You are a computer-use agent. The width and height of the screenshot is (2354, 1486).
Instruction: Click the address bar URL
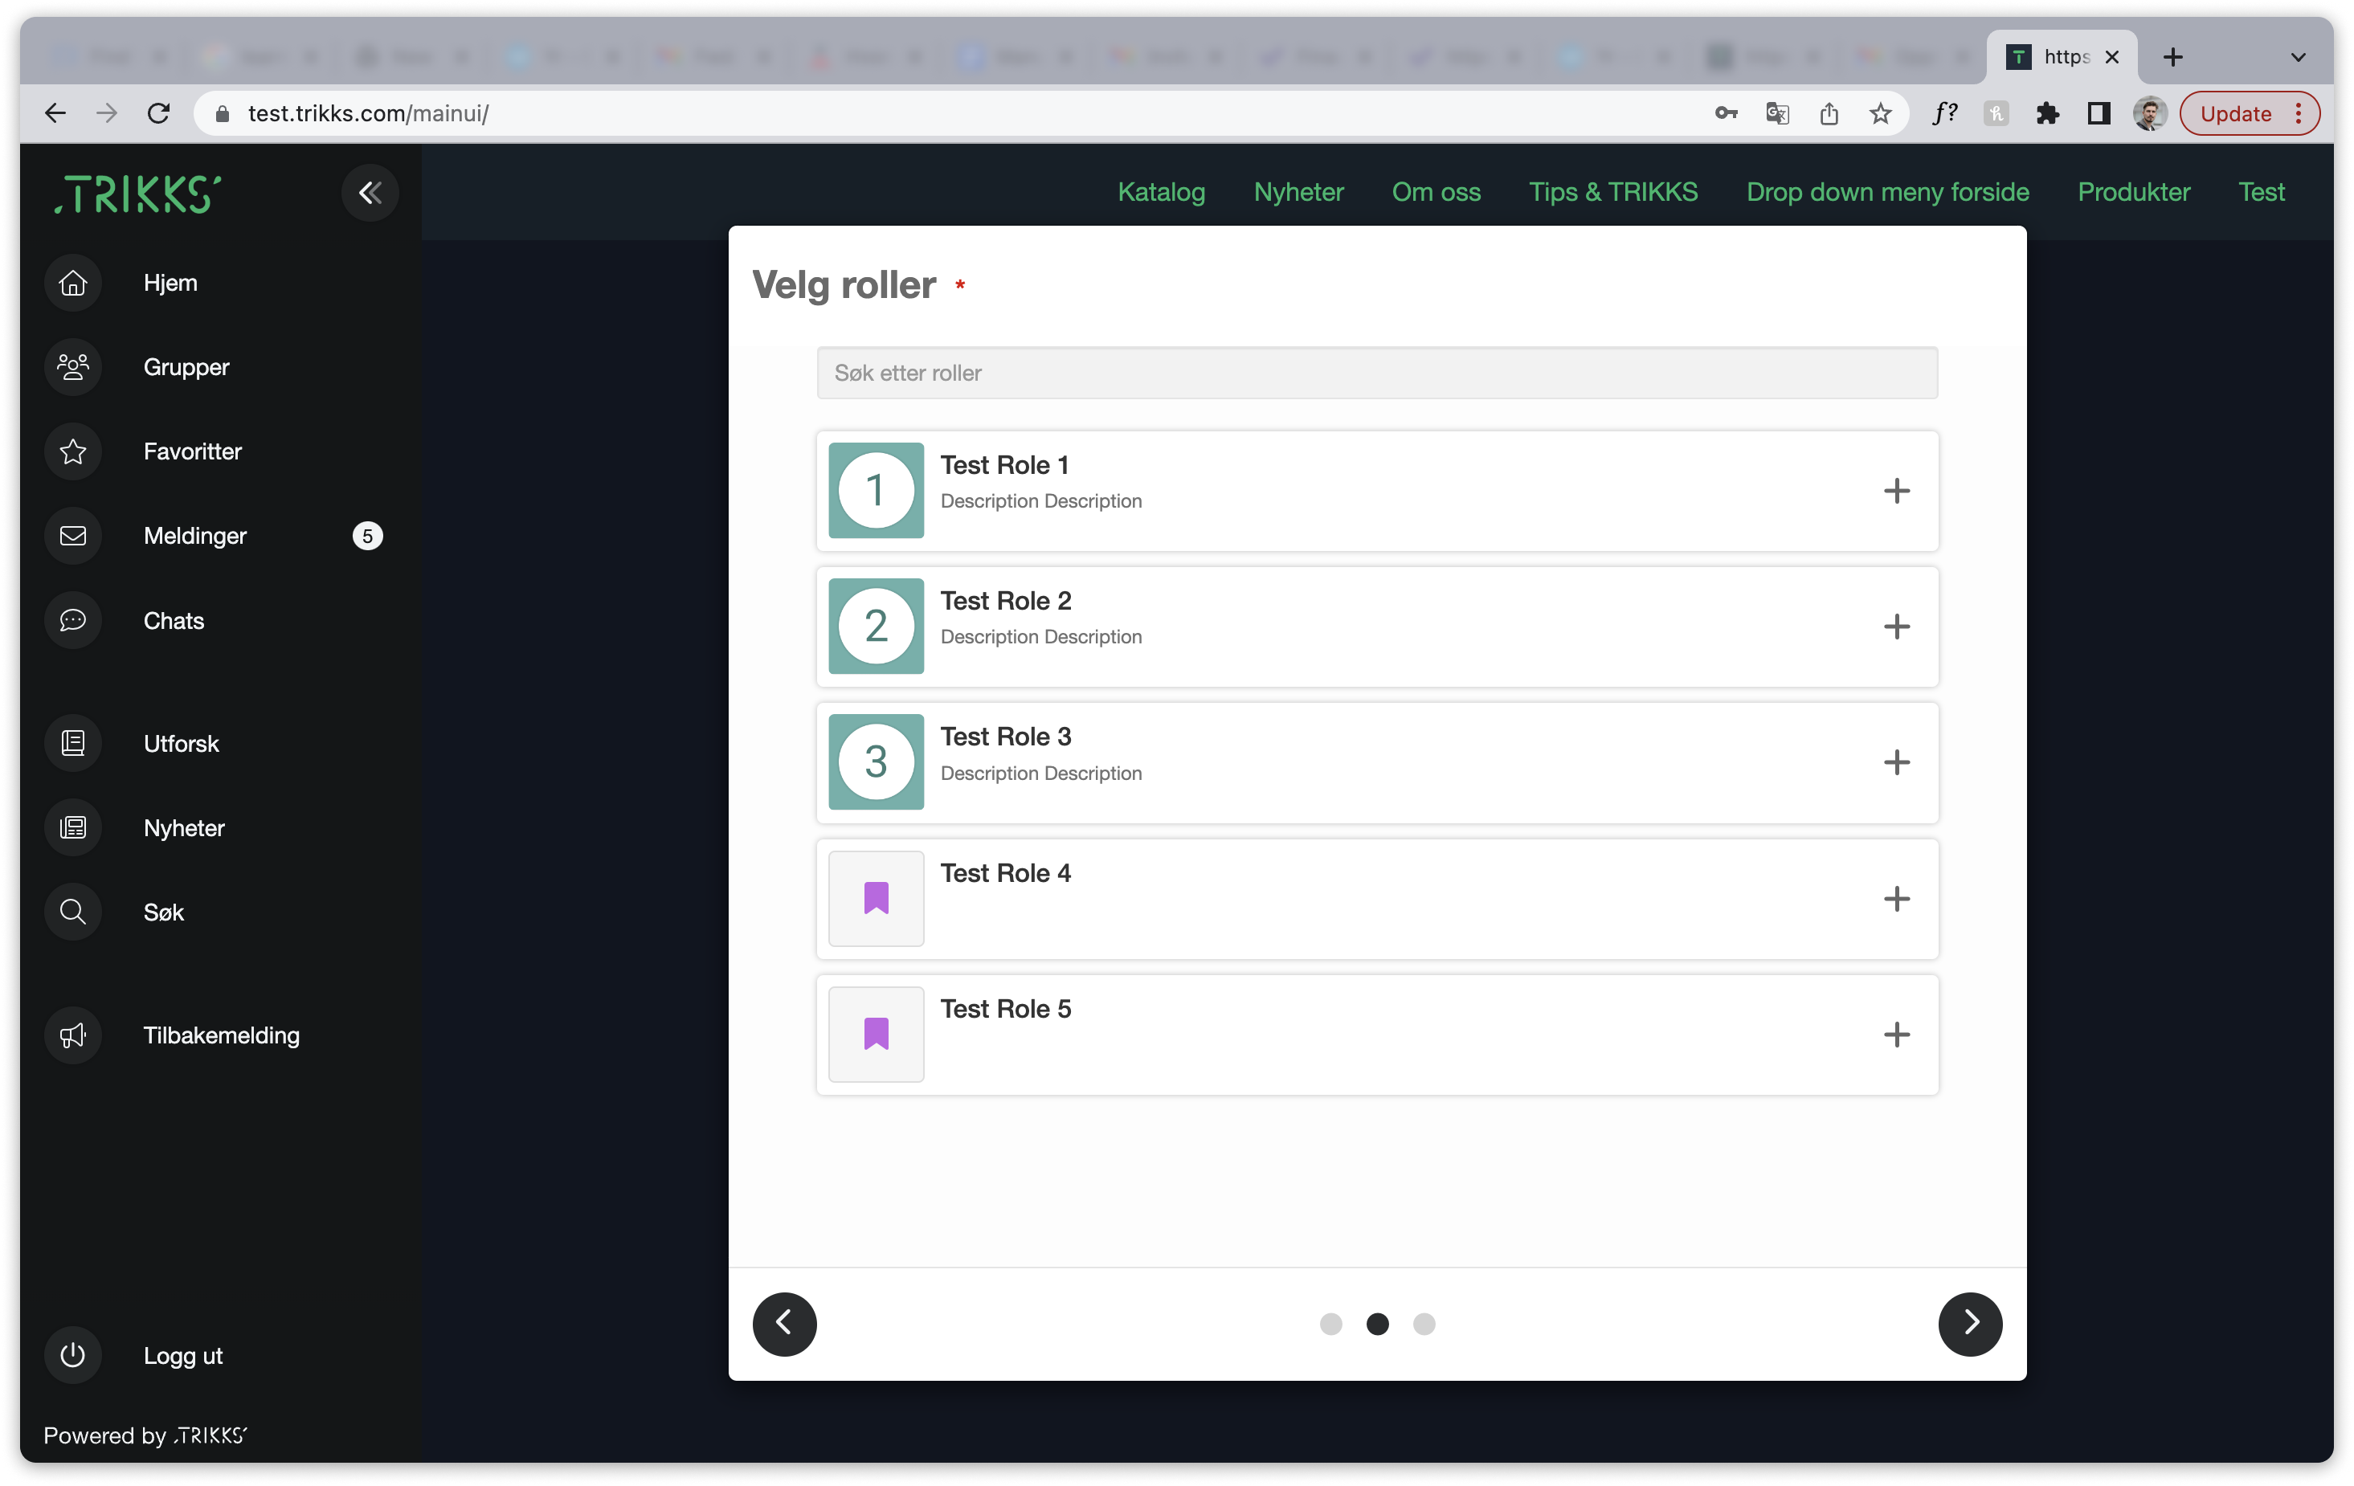point(368,113)
